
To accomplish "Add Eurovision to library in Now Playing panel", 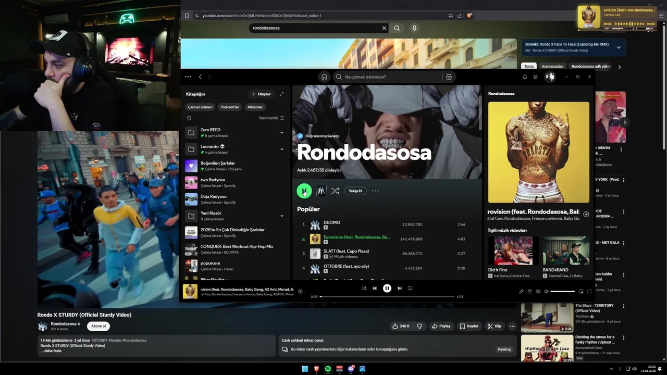I will coord(586,214).
